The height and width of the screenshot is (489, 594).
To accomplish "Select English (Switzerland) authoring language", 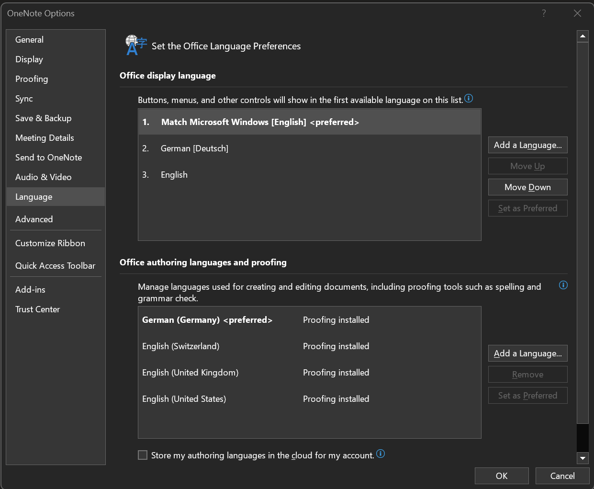I will point(310,346).
